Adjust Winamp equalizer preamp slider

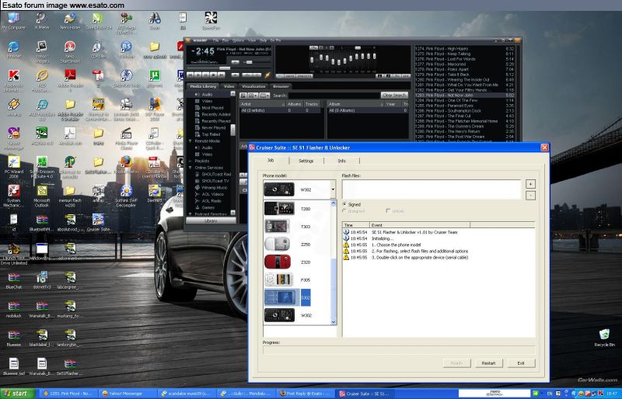click(312, 61)
